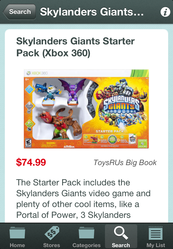Image resolution: width=173 pixels, height=249 pixels.
Task: Open the Categories folder icon
Action: coord(86,233)
